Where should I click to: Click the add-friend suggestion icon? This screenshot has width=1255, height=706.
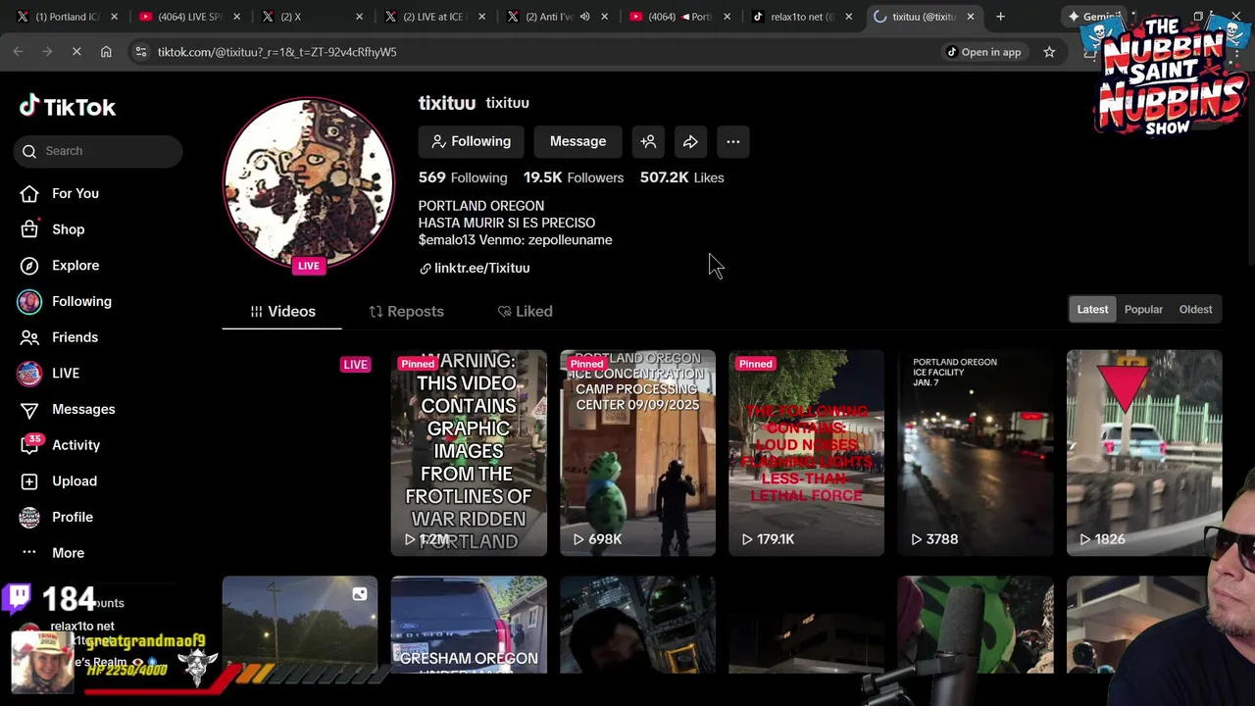(648, 141)
